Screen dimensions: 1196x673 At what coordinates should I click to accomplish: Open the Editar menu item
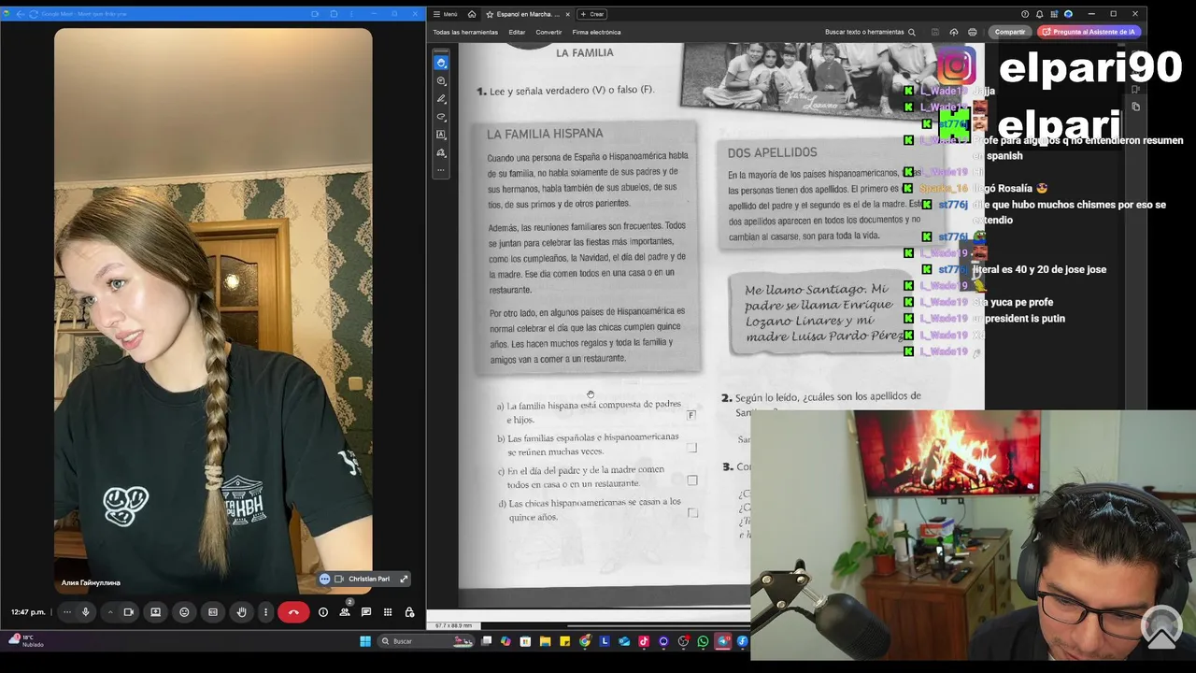point(517,32)
